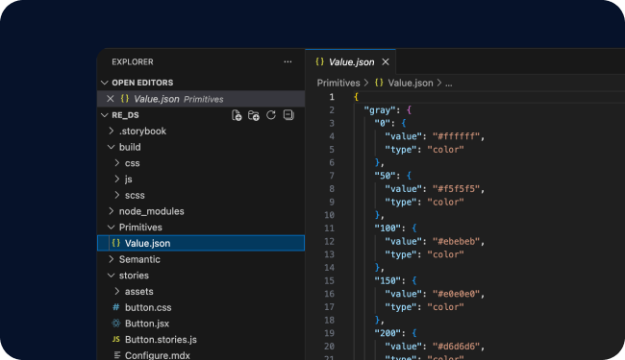
Task: Click the breadcrumb ellipsis segment
Action: click(x=448, y=84)
